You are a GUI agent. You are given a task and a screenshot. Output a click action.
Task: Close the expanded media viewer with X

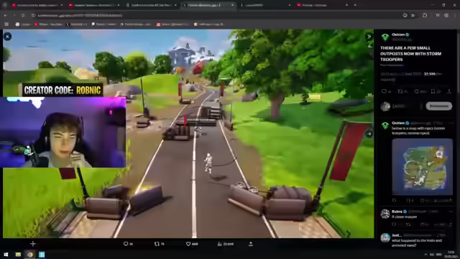click(x=8, y=37)
